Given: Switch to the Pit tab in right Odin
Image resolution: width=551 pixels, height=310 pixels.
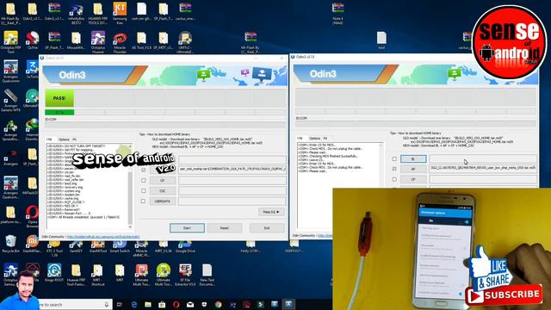Looking at the screenshot, I should click(325, 138).
